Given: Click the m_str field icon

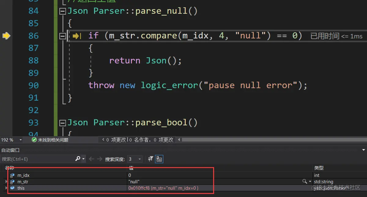Looking at the screenshot, I should tap(12, 182).
